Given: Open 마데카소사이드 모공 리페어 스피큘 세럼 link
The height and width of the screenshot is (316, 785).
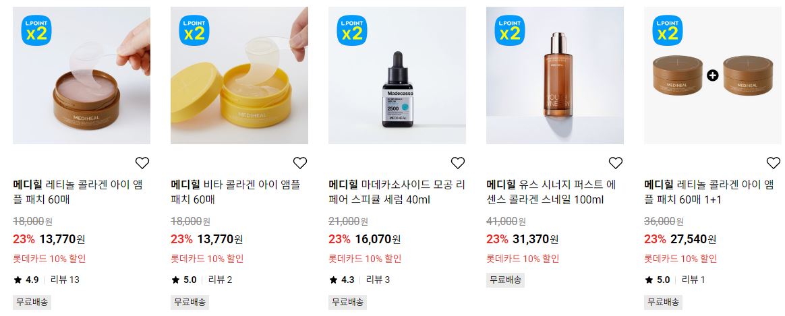Looking at the screenshot, I should coord(397,193).
